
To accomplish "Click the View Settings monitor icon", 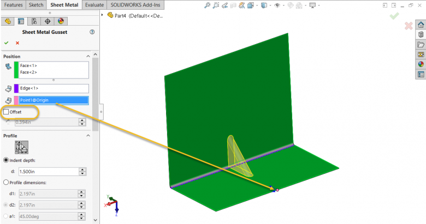I will (312, 5).
